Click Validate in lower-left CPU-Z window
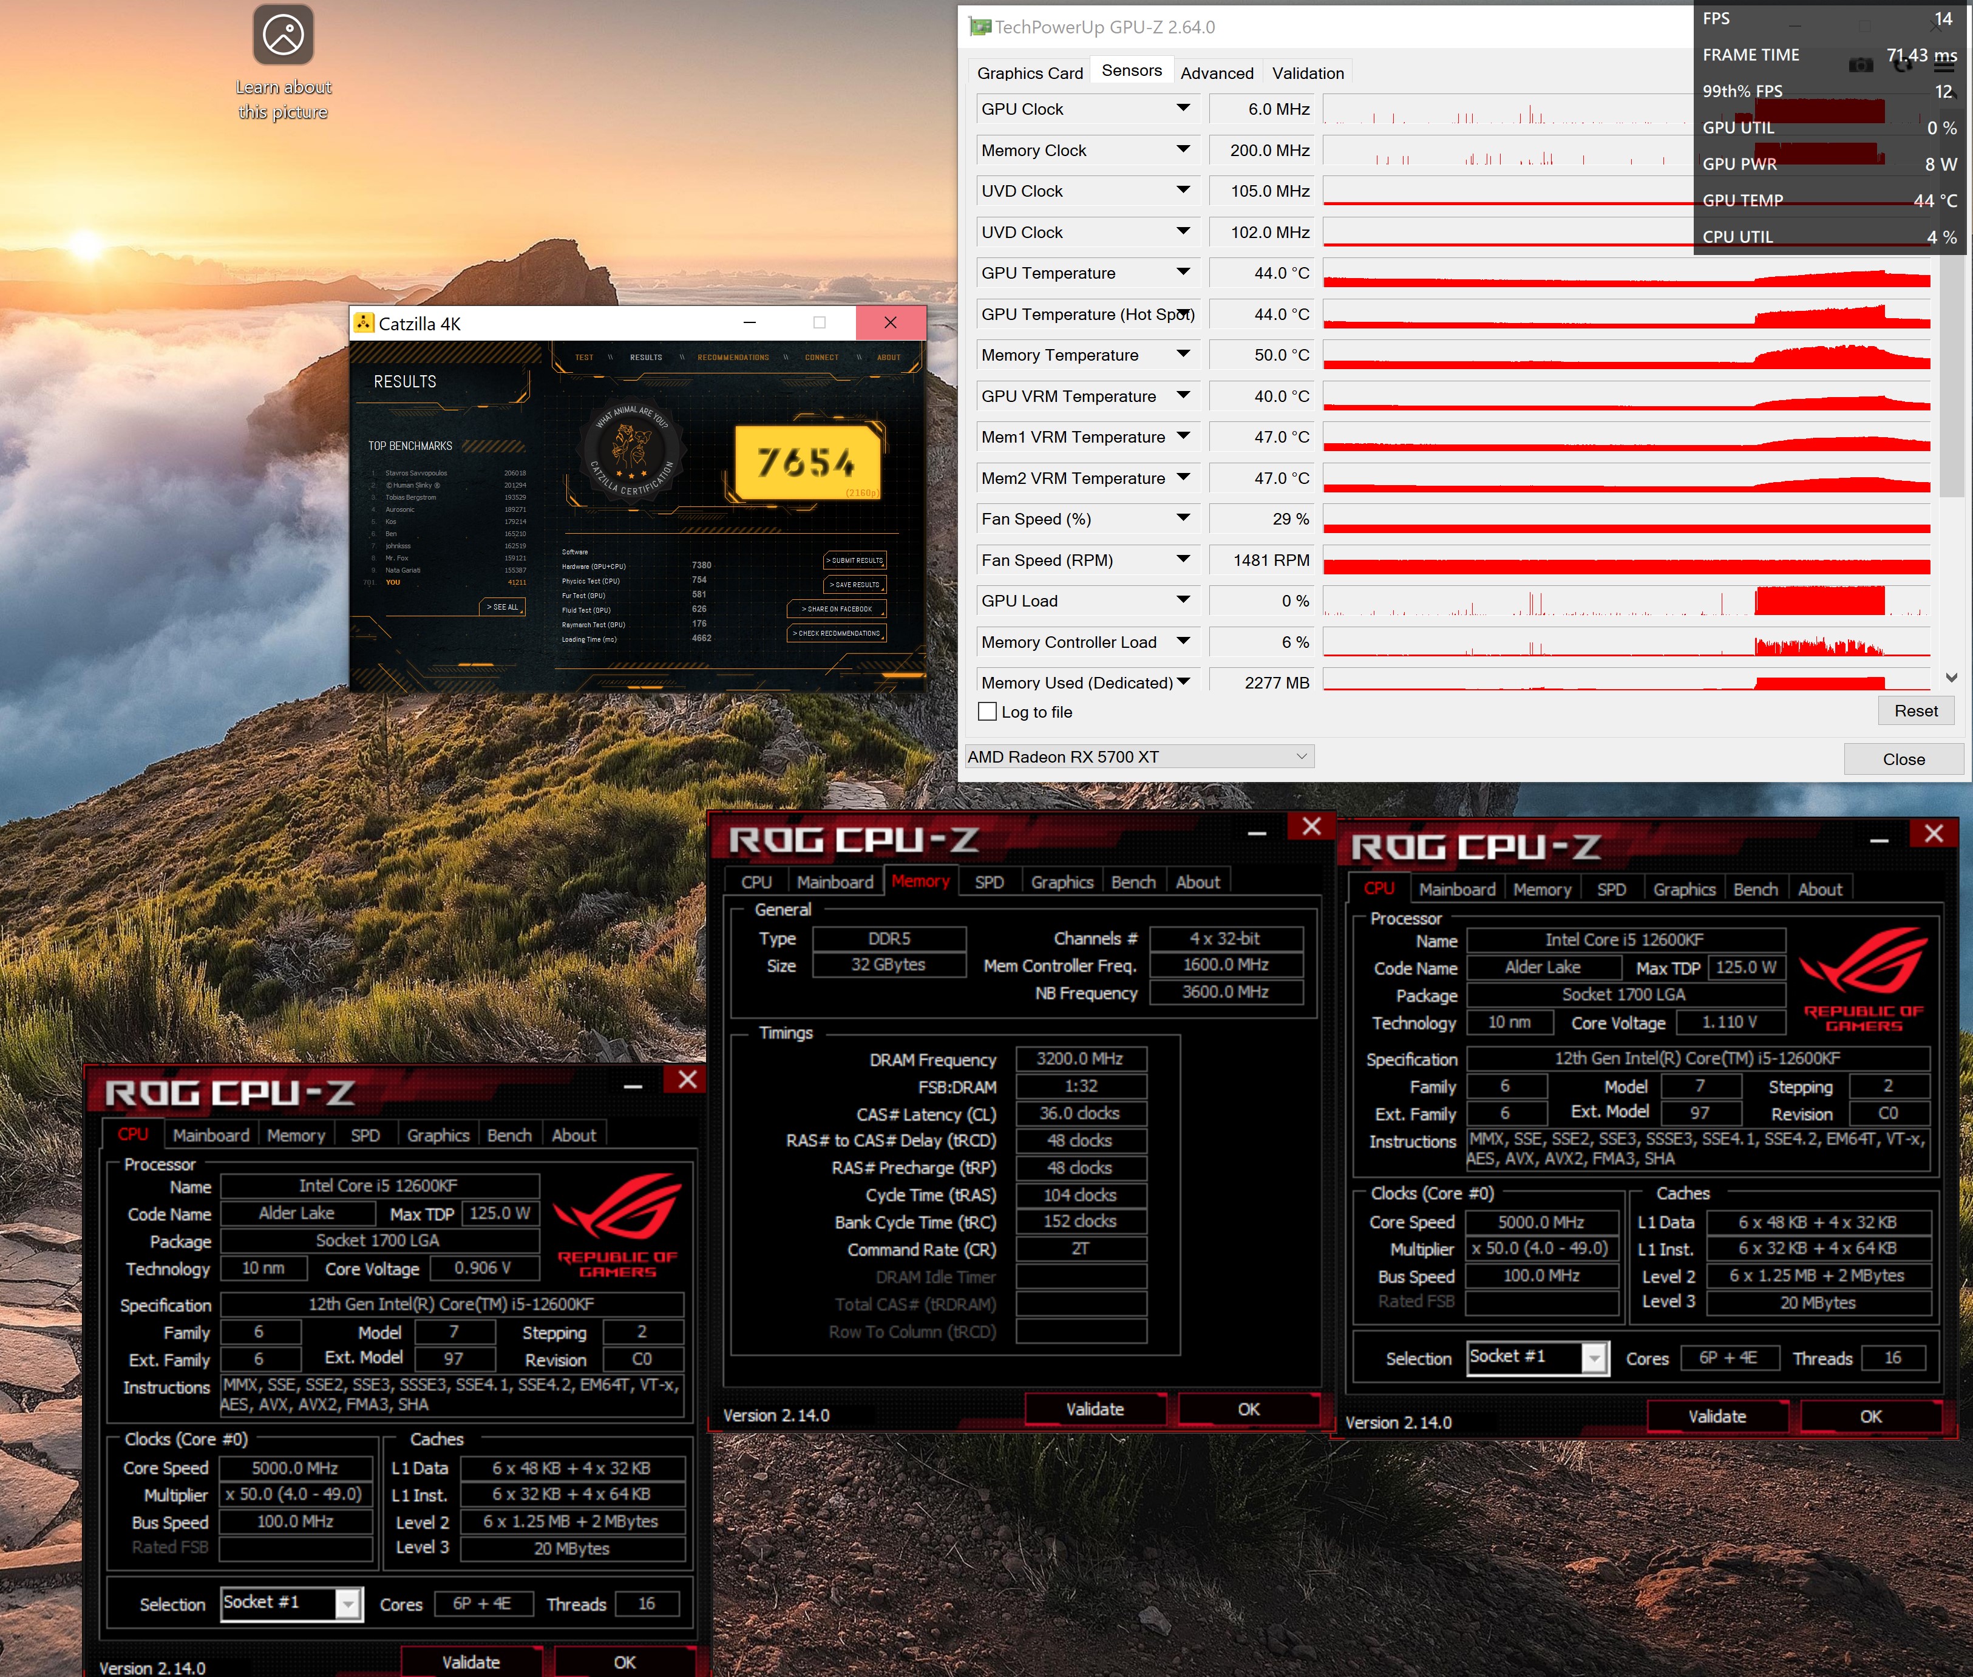 coord(470,1662)
